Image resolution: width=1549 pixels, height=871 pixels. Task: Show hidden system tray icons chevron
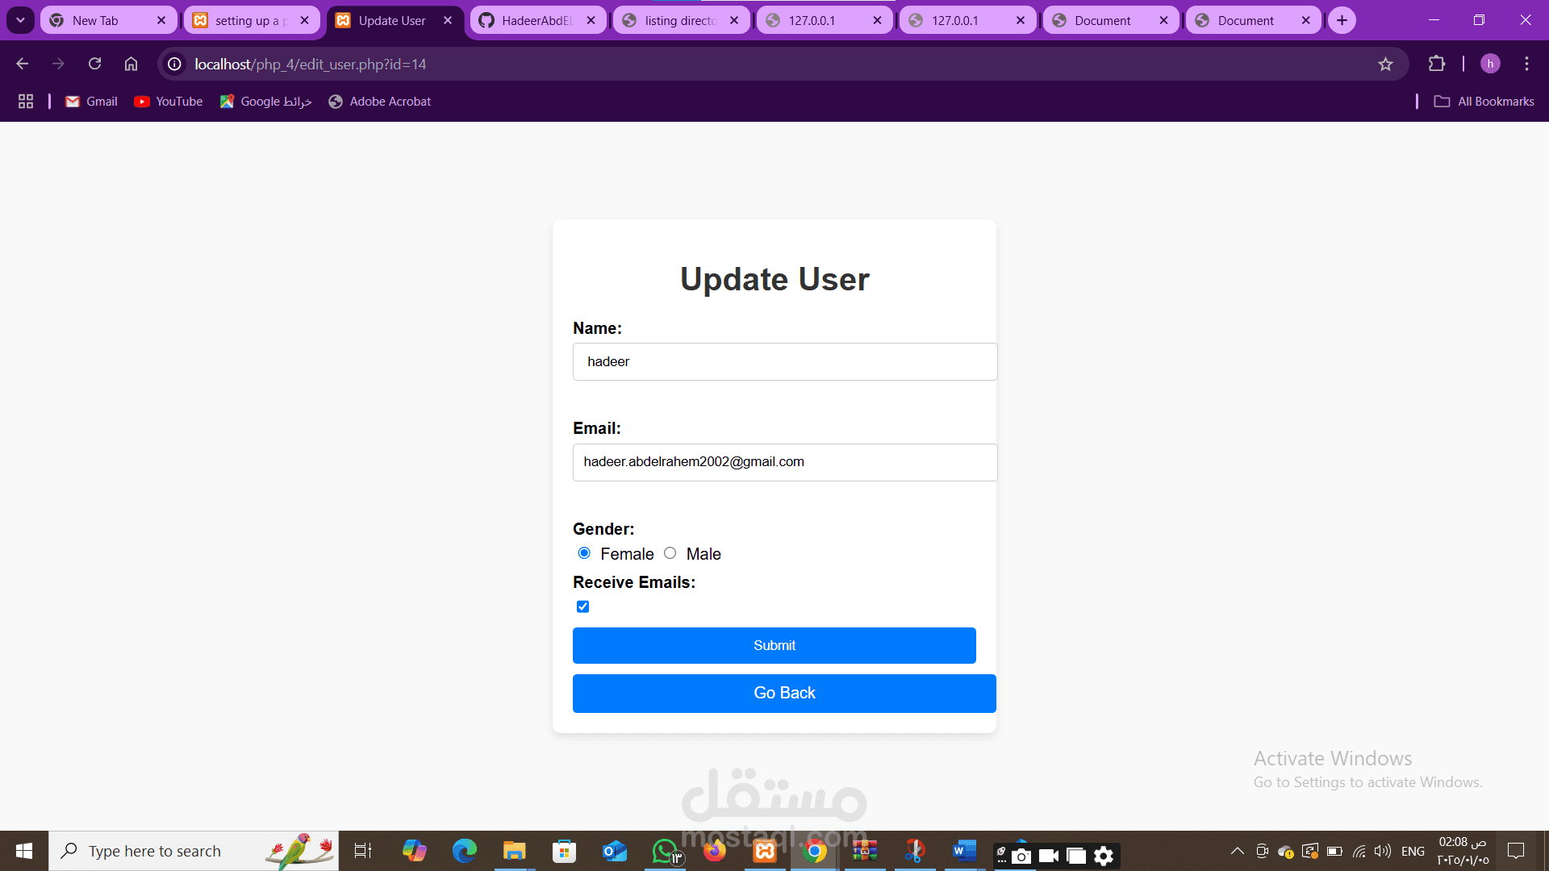tap(1237, 851)
